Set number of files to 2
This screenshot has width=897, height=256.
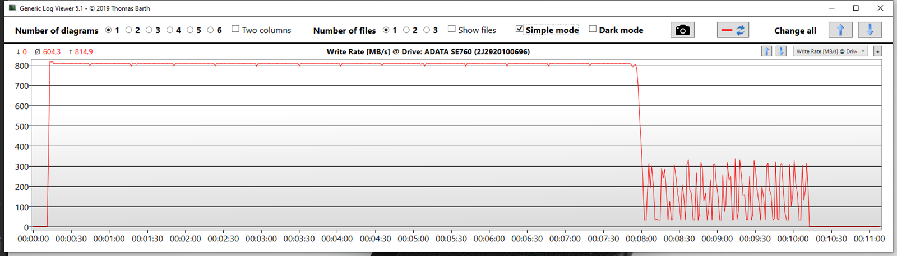(x=406, y=30)
